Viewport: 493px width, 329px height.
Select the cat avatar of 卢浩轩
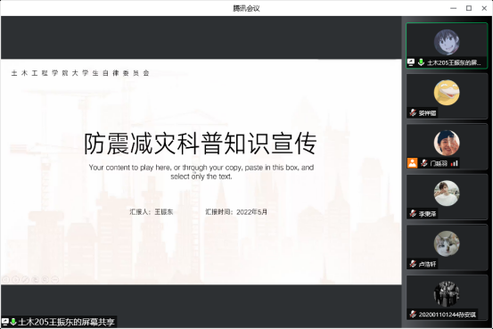click(x=447, y=243)
